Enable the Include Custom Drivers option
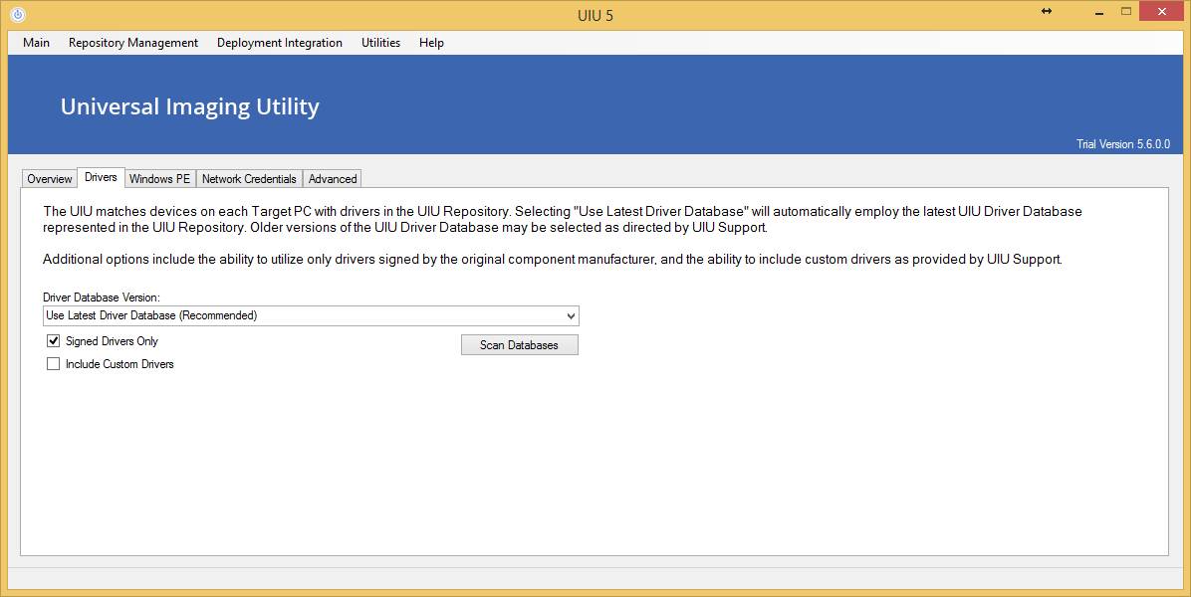1191x597 pixels. [x=54, y=364]
